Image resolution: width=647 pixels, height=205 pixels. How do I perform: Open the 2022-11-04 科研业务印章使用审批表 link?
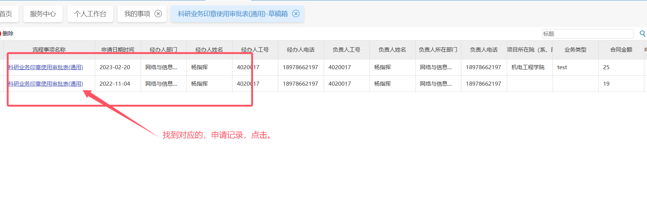click(x=46, y=84)
